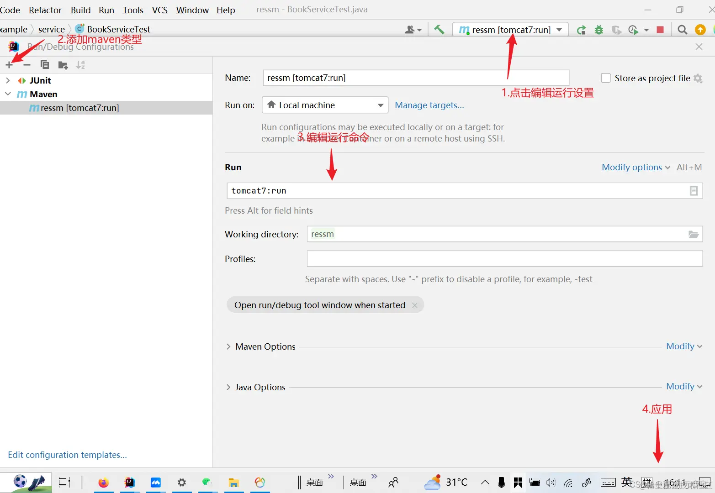The image size is (715, 493).
Task: Show hidden tray icons chevron
Action: pos(485,483)
